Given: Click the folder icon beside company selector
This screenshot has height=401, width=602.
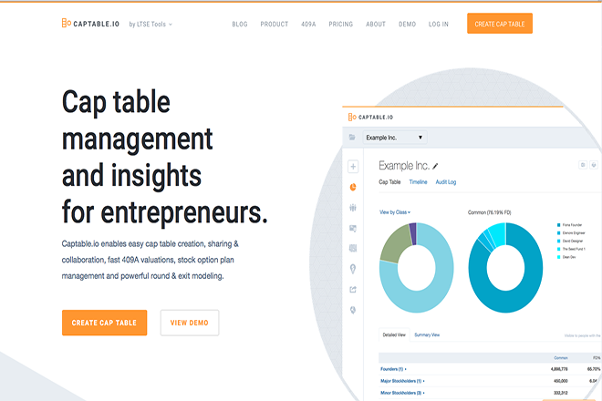Looking at the screenshot, I should (352, 138).
